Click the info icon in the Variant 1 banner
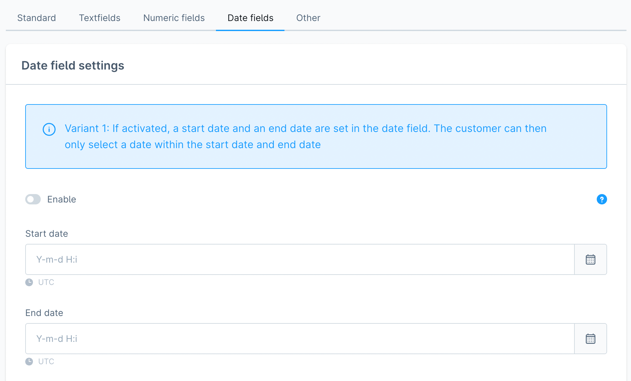Viewport: 631px width, 381px height. (x=49, y=129)
